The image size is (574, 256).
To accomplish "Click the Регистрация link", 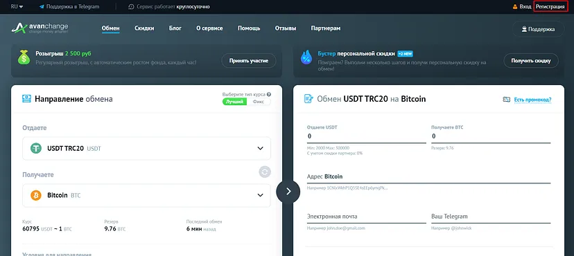I will pos(550,7).
